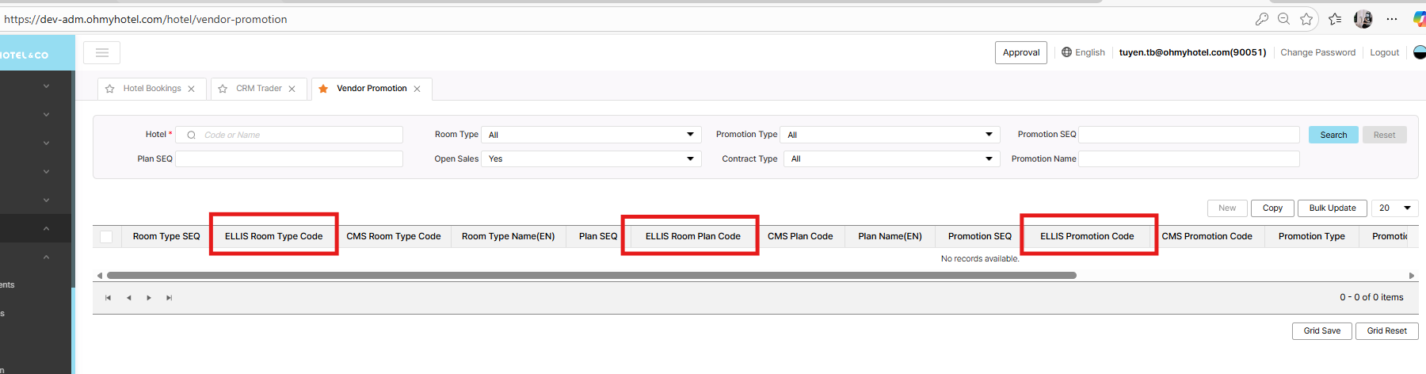Click the browser address bar URL

pos(146,19)
